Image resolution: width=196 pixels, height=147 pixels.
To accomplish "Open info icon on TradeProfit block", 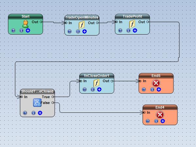I will coord(128,31).
